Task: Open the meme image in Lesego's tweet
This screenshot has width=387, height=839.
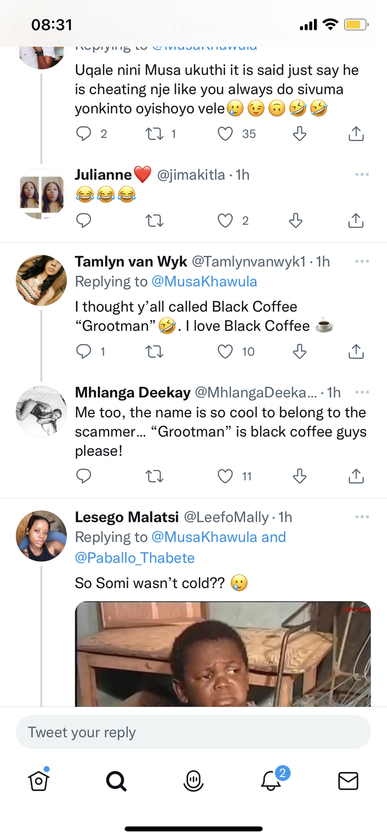Action: [x=223, y=654]
